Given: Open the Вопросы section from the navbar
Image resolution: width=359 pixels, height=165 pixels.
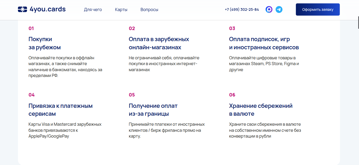Looking at the screenshot, I should (149, 9).
